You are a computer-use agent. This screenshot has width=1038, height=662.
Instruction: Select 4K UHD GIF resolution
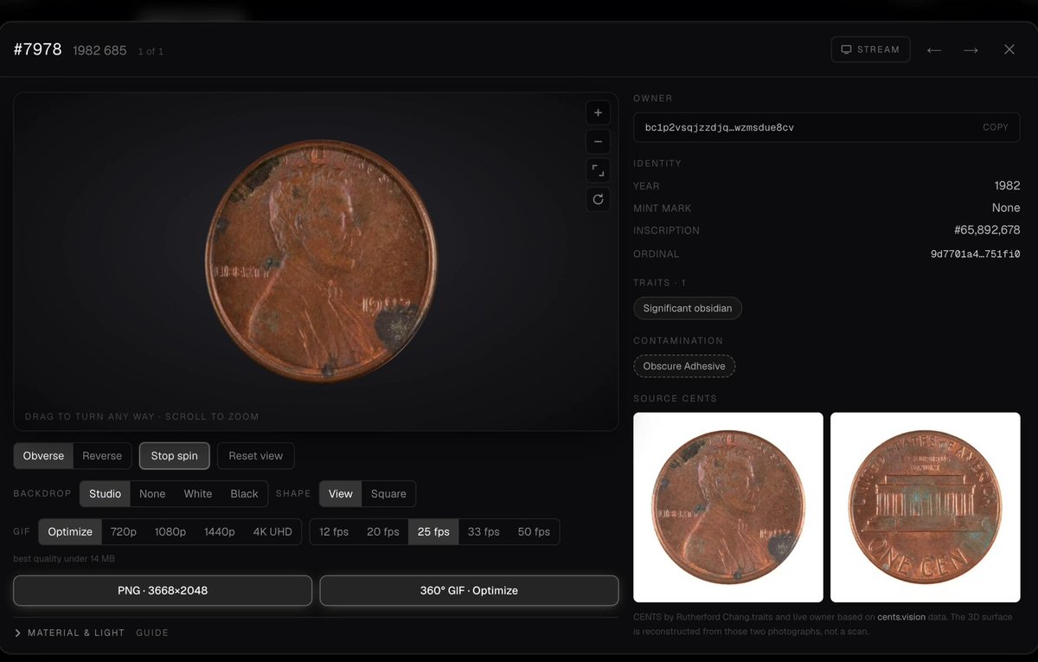[272, 531]
